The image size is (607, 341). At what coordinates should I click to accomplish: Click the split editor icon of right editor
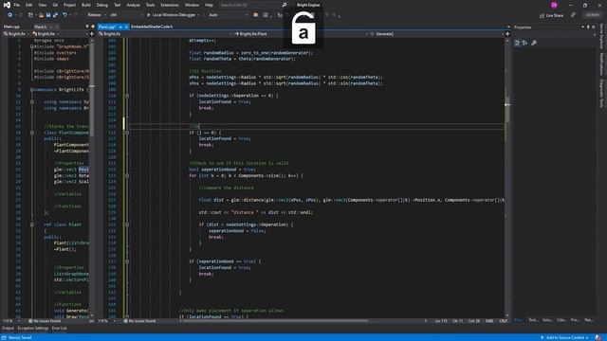[x=507, y=34]
